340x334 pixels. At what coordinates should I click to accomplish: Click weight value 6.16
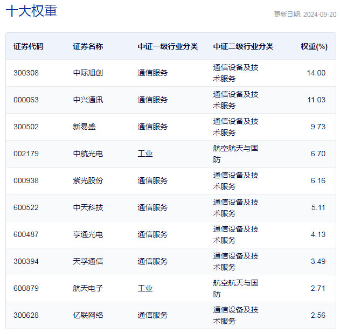click(318, 180)
